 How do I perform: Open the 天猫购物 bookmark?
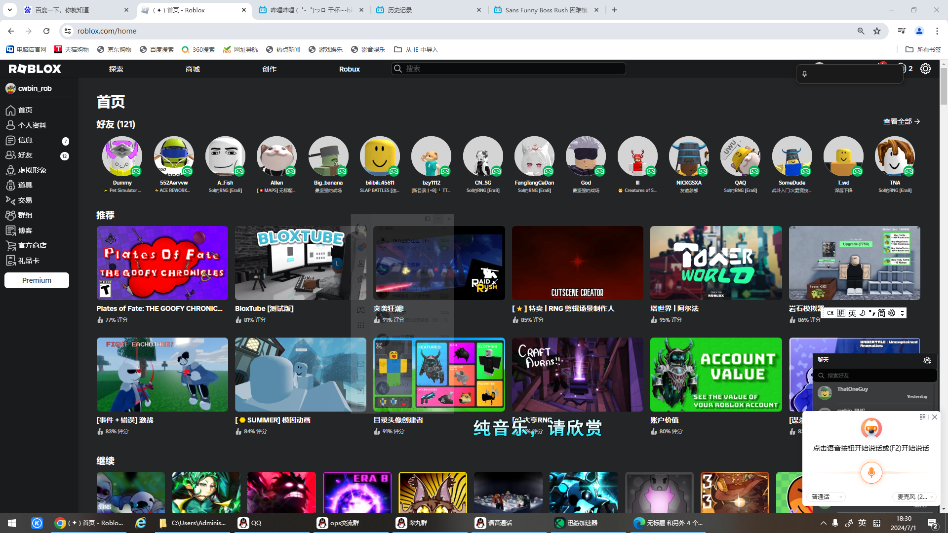click(x=72, y=49)
